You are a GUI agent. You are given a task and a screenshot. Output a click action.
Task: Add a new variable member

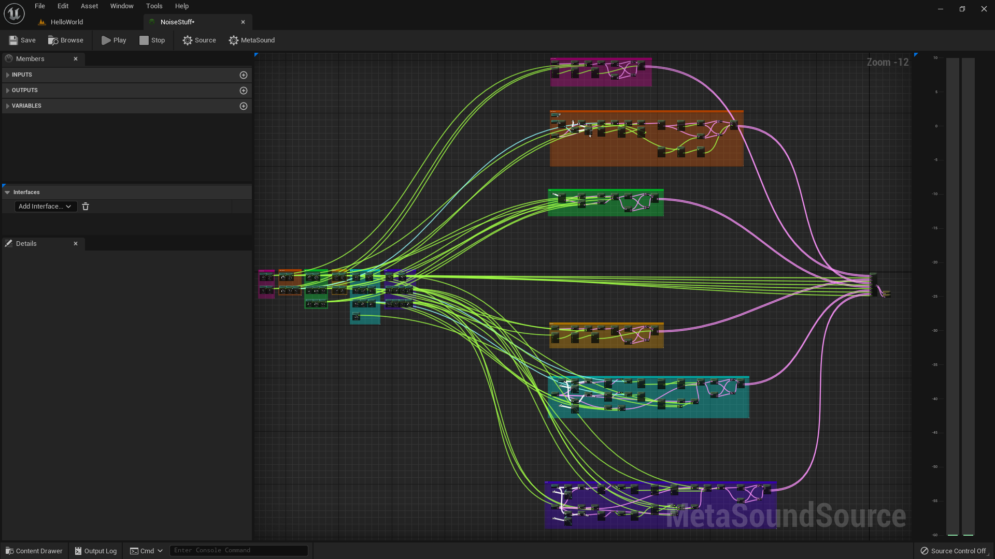point(244,106)
